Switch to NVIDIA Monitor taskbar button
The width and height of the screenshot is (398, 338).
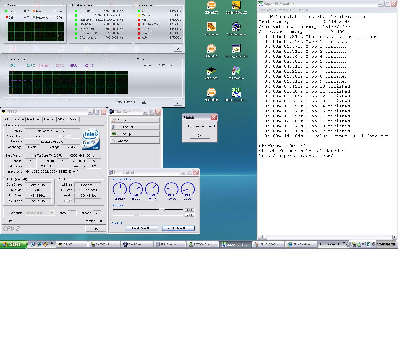[x=104, y=244]
